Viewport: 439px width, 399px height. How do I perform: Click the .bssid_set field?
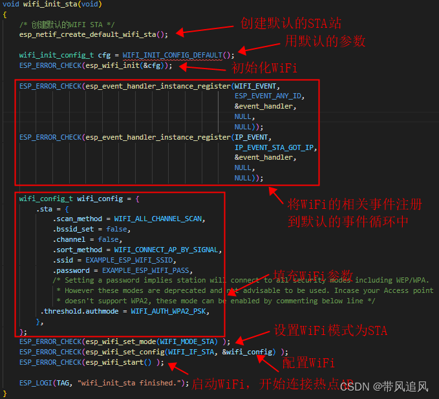click(73, 230)
